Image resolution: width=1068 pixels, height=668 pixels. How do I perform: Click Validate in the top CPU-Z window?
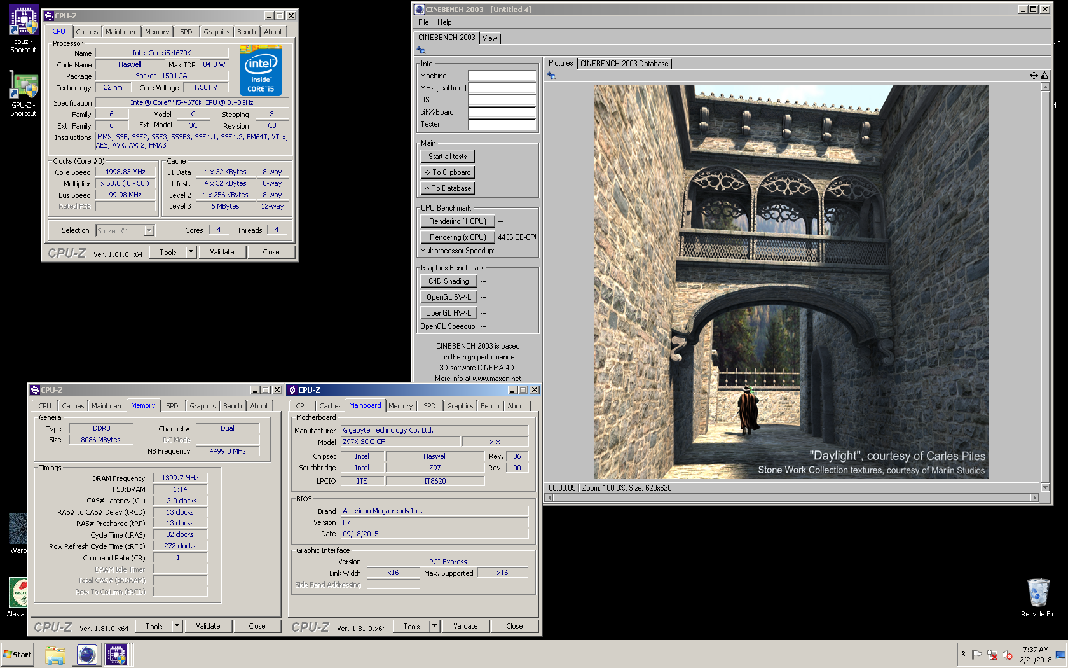click(x=222, y=252)
